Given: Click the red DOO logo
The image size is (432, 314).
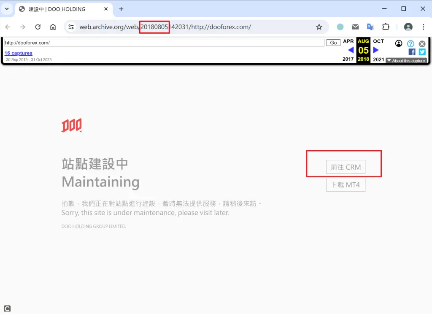Looking at the screenshot, I should [x=72, y=126].
